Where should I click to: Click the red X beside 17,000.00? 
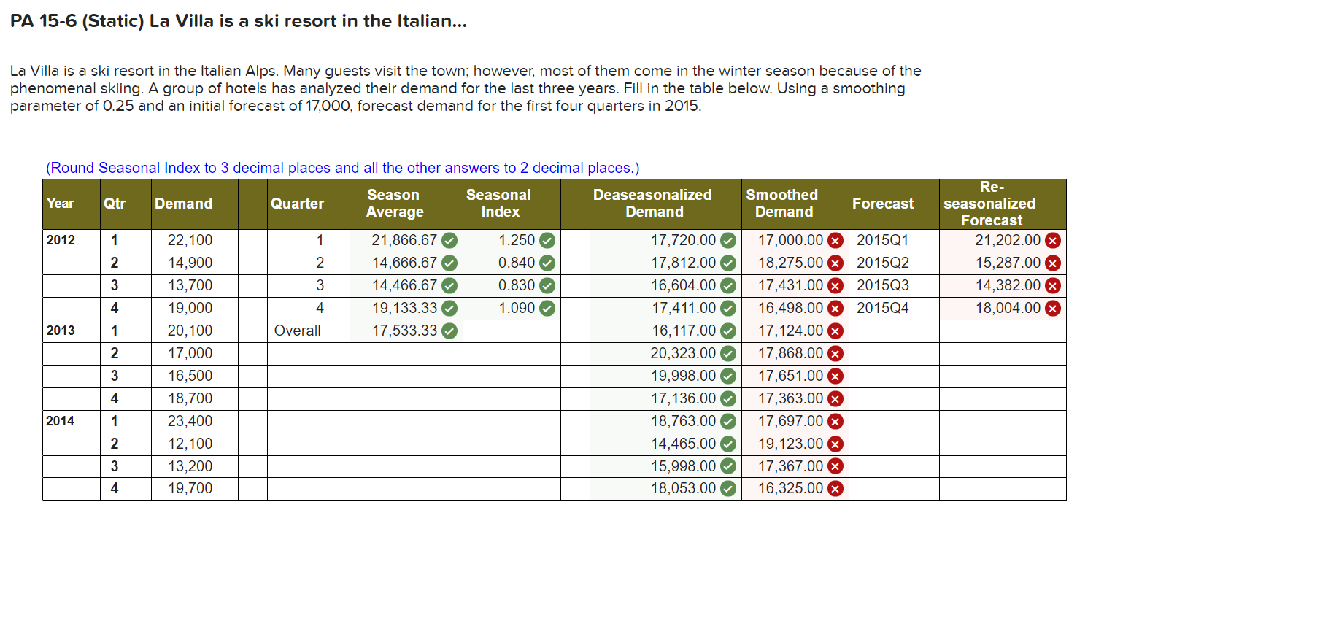(x=835, y=241)
